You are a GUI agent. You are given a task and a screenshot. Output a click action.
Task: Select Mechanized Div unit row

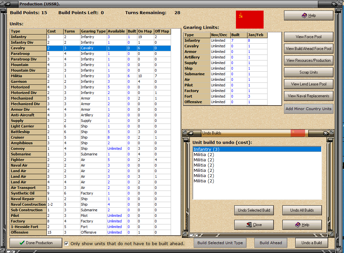pyautogui.click(x=90, y=104)
